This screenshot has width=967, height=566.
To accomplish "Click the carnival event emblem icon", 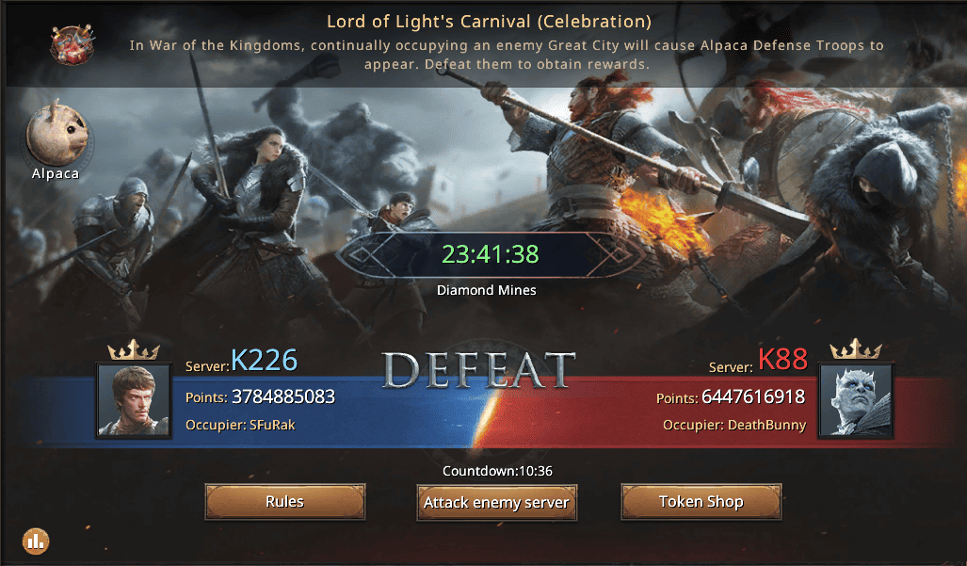I will coord(73,44).
